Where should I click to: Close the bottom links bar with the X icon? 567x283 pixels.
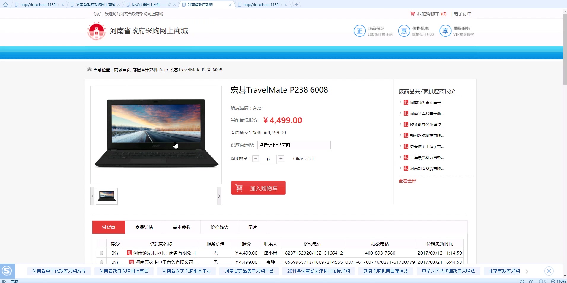pos(549,271)
